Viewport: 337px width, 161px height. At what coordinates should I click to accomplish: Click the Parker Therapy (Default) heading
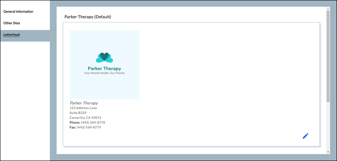click(88, 17)
